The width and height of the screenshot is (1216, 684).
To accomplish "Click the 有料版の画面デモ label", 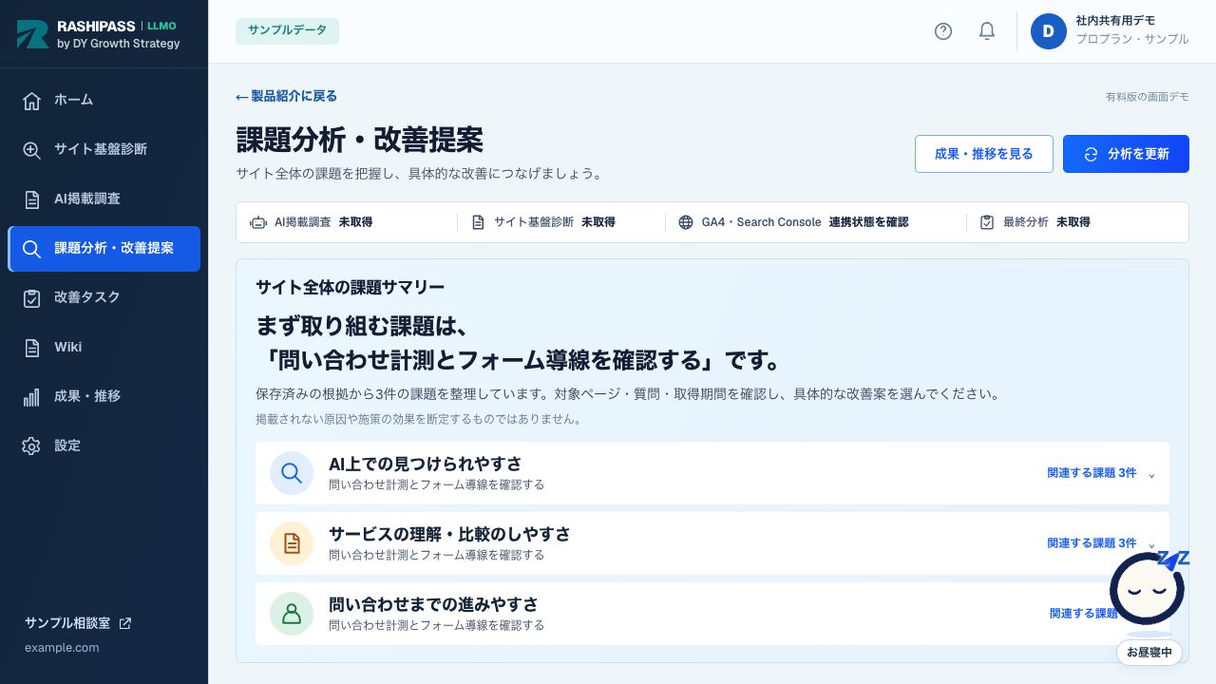I will (1147, 97).
